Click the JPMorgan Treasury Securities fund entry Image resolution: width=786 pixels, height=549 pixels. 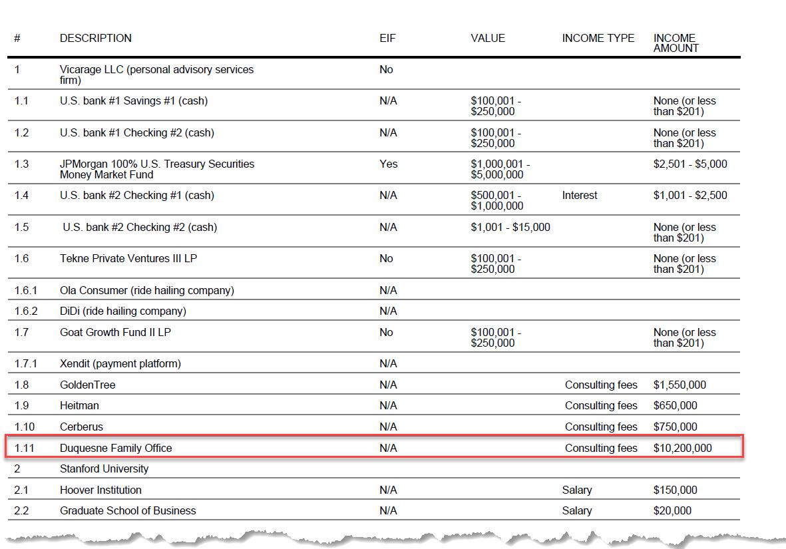157,169
